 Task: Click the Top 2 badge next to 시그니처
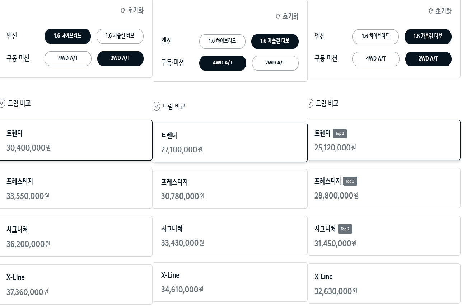coord(345,229)
